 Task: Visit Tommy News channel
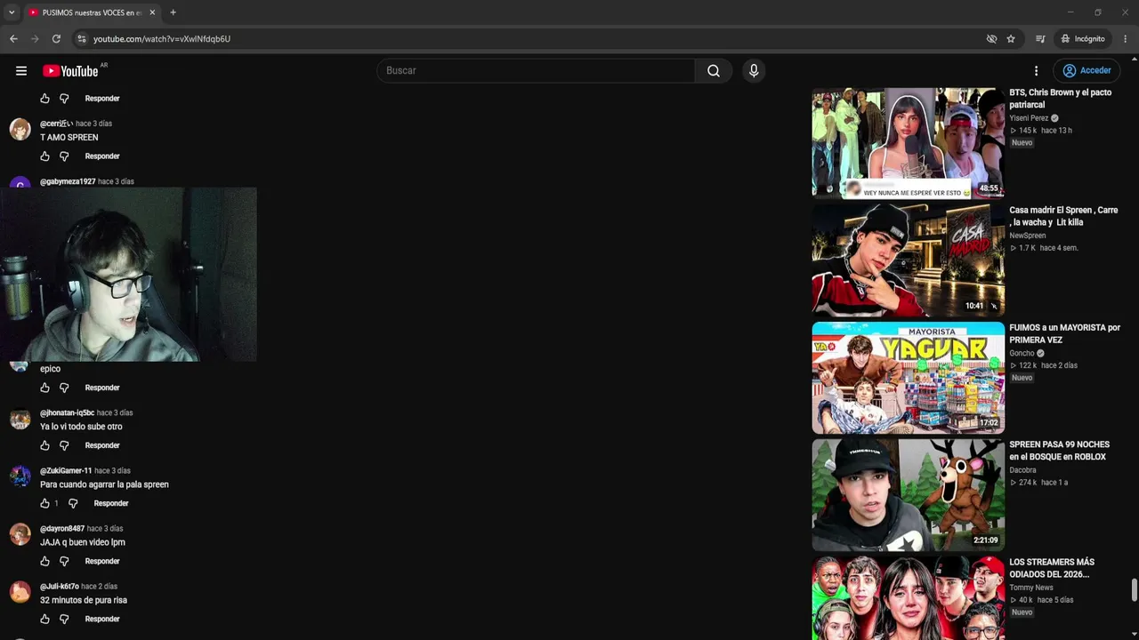[1031, 588]
